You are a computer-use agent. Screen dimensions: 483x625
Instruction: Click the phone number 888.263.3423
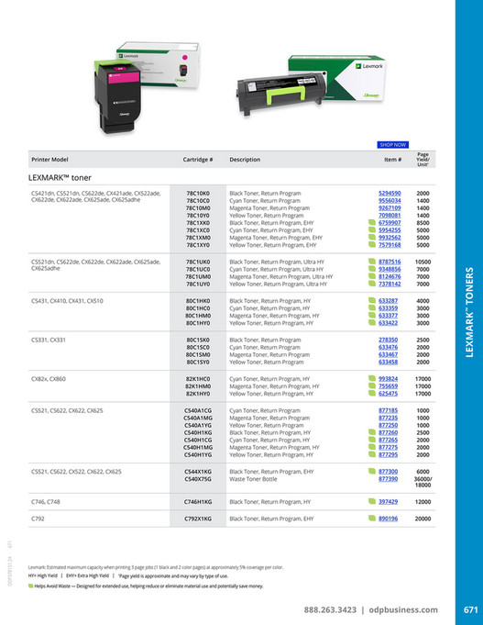click(x=330, y=609)
